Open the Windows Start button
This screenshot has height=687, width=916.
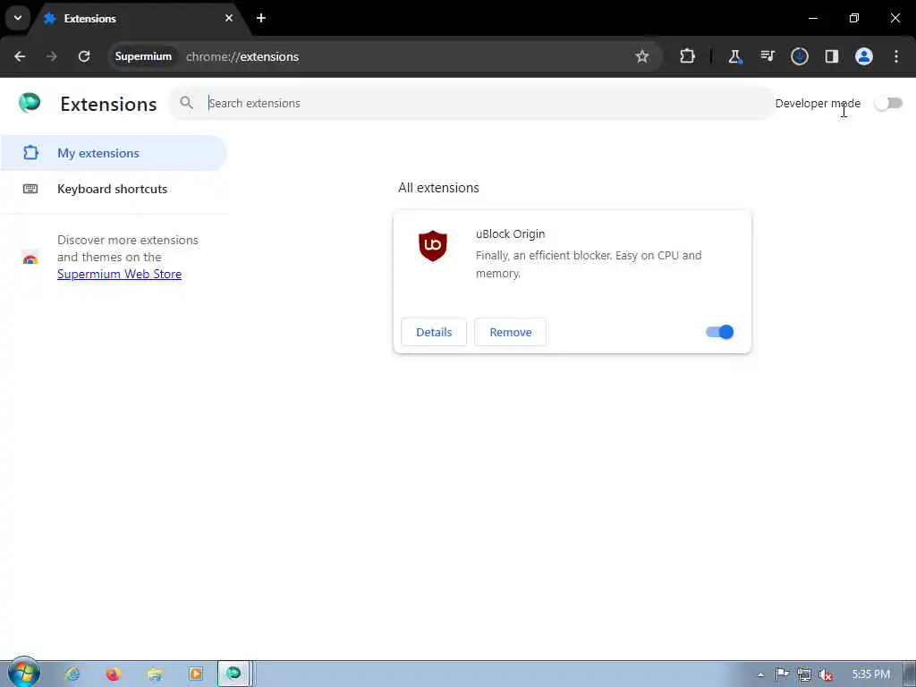coord(23,673)
